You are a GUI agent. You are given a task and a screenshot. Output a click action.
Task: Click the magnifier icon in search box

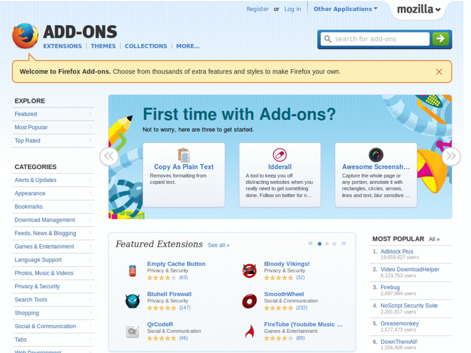tap(327, 39)
